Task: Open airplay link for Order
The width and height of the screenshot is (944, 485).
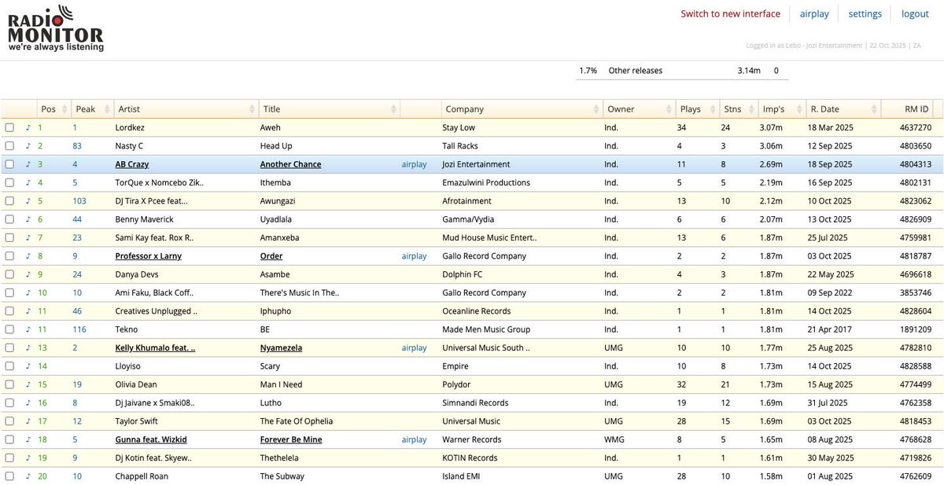Action: [x=414, y=255]
